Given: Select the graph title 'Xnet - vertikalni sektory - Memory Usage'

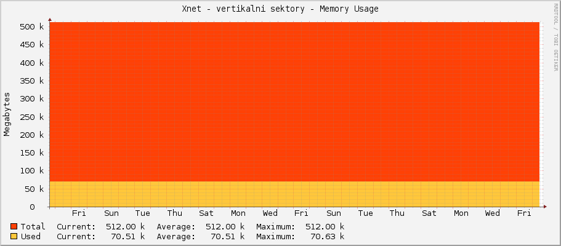Looking at the screenshot, I should click(x=280, y=9).
